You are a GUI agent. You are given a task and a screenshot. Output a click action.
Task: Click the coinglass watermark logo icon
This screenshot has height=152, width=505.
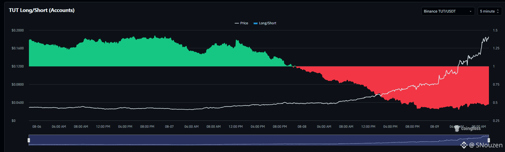tap(457, 129)
